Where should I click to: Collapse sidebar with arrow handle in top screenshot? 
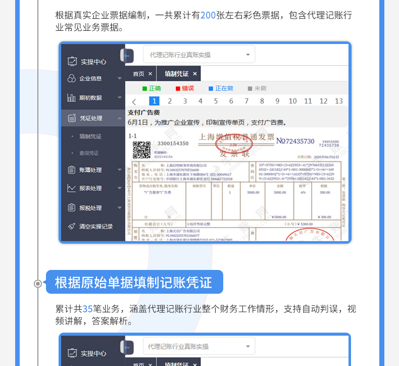click(127, 56)
